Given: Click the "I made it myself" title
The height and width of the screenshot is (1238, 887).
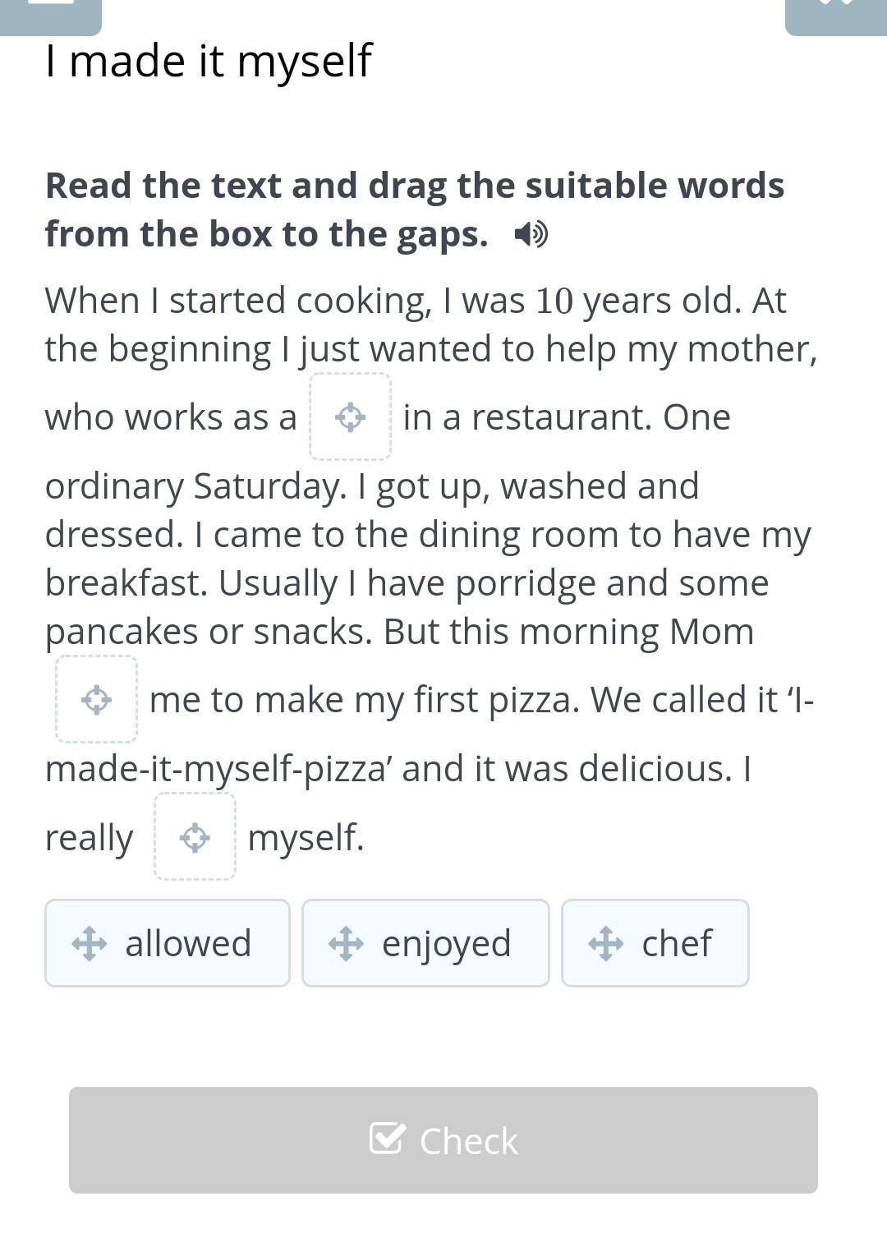Looking at the screenshot, I should (x=209, y=61).
